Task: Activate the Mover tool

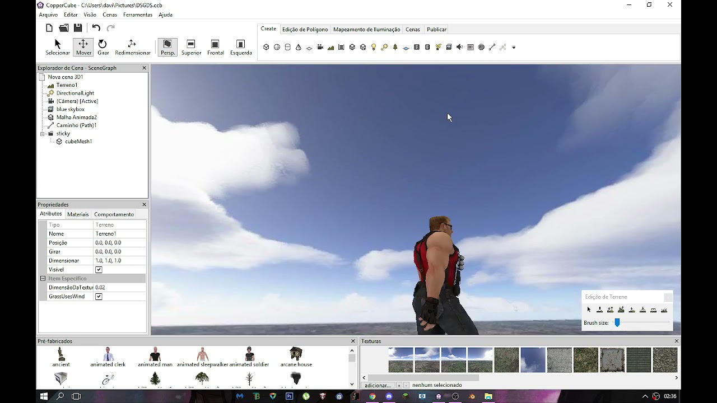Action: pos(83,47)
